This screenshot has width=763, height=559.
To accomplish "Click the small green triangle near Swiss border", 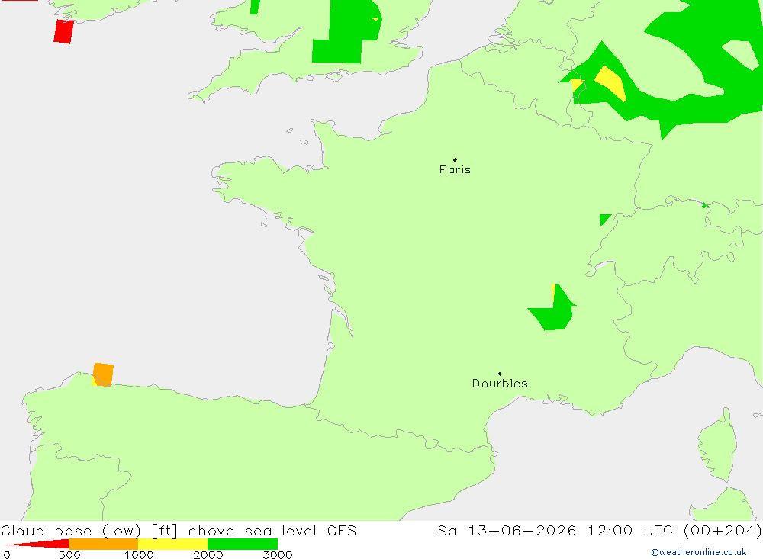I will pyautogui.click(x=604, y=220).
